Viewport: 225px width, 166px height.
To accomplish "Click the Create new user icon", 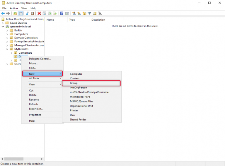I will pos(74,13).
